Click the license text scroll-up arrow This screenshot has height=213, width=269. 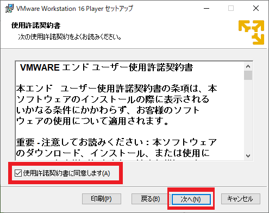248,66
